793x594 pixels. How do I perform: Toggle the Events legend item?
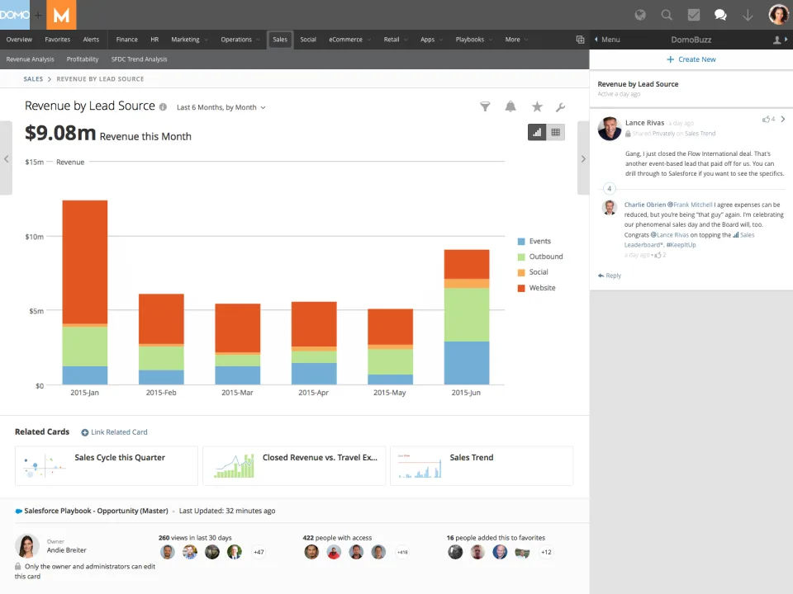534,242
